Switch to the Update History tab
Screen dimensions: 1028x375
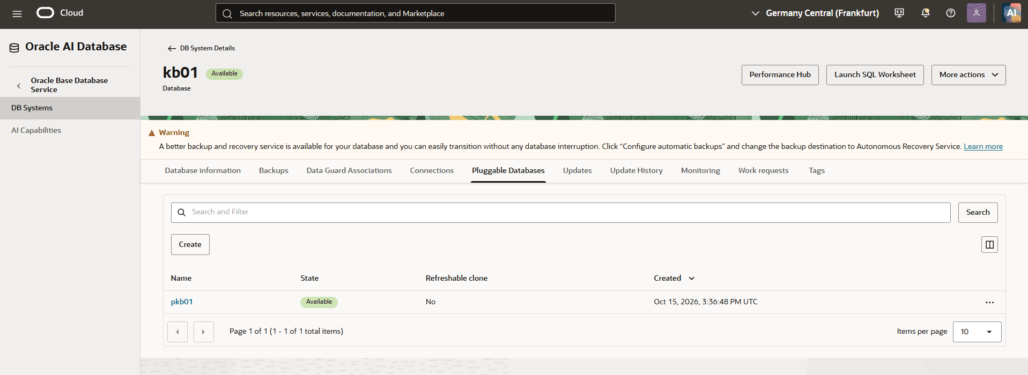637,170
